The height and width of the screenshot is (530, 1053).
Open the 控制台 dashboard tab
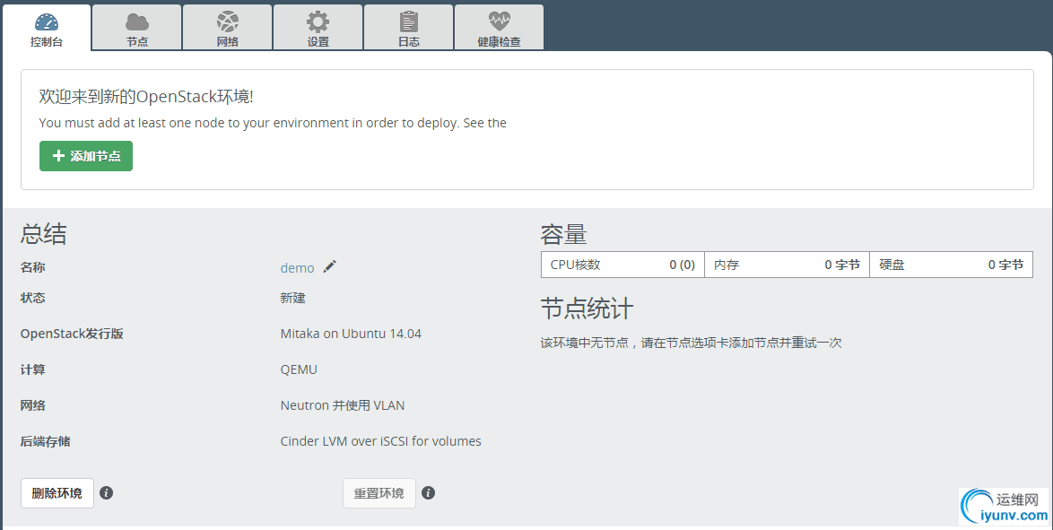(x=47, y=28)
